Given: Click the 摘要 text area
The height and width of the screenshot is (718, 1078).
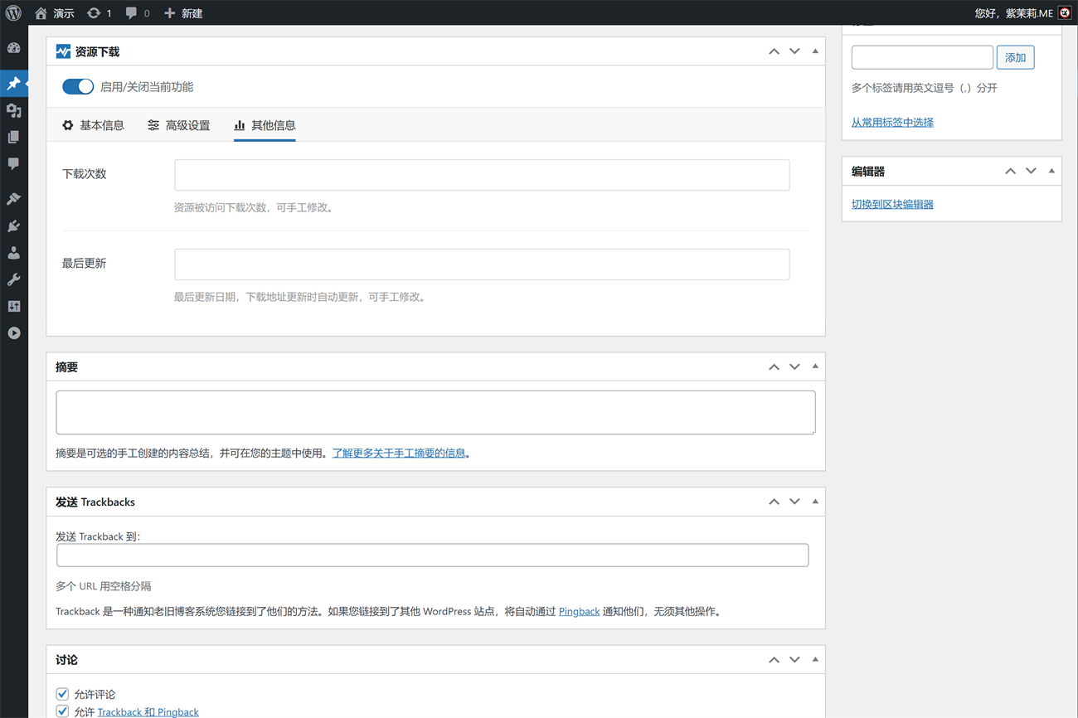Looking at the screenshot, I should click(x=435, y=412).
